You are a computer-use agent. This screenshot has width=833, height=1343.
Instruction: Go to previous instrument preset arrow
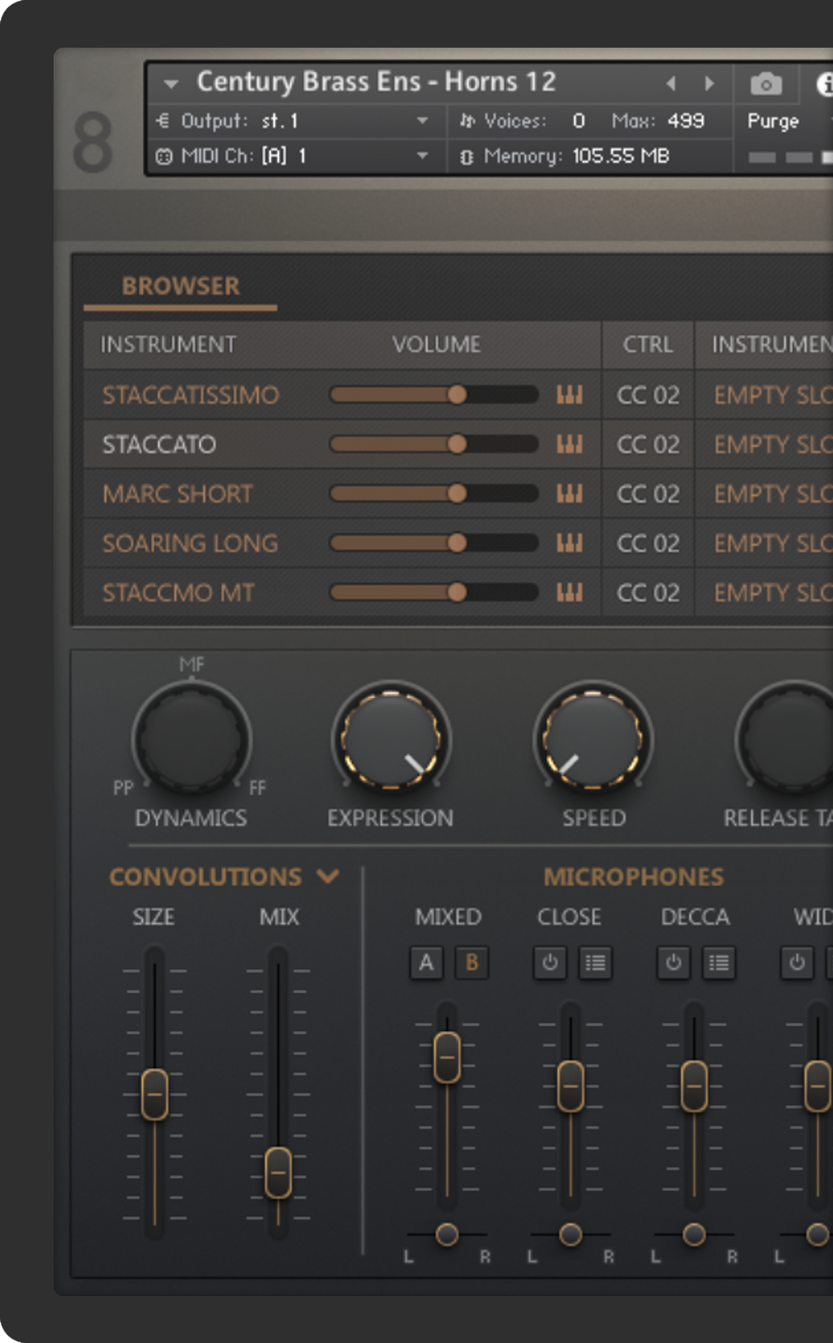tap(671, 84)
